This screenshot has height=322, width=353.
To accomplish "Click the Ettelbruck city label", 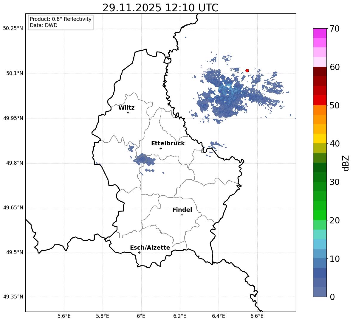I will pyautogui.click(x=168, y=144).
